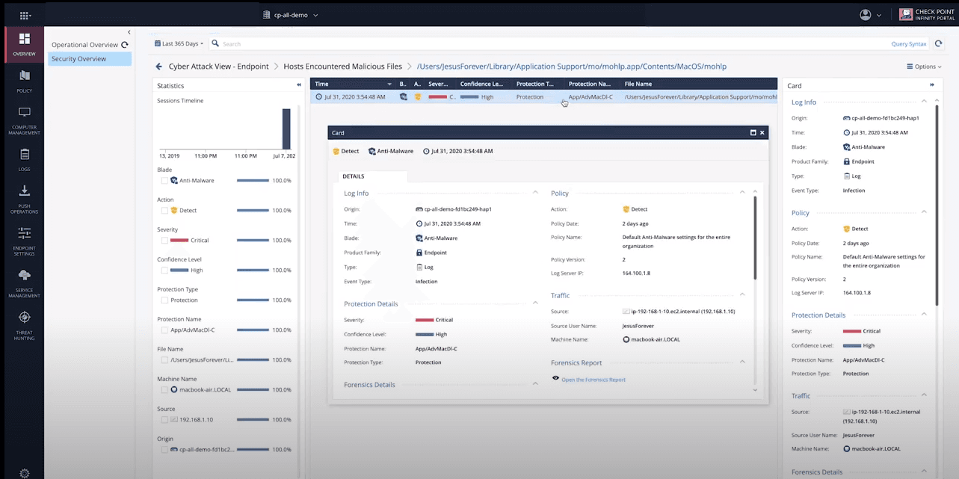The image size is (959, 479).
Task: Open Endpoint Settings in sidebar
Action: [x=24, y=241]
